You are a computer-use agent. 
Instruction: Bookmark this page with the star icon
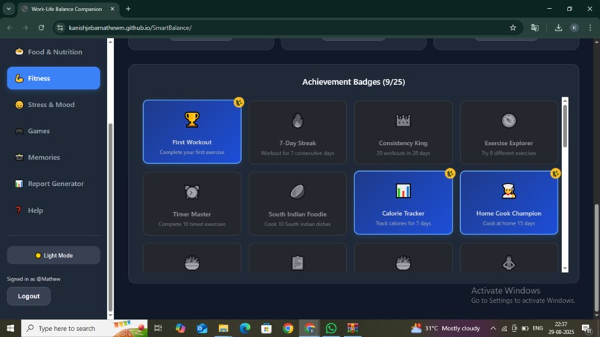[513, 28]
